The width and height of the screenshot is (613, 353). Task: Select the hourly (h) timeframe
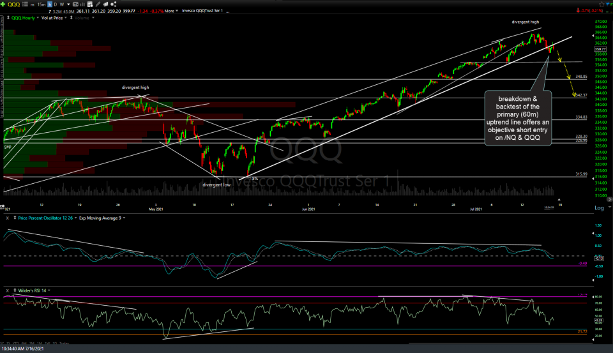tap(50, 4)
